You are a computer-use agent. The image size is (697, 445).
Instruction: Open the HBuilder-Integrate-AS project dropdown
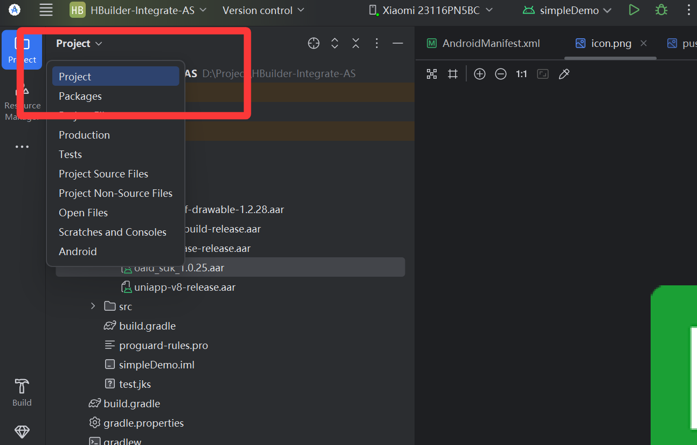click(x=139, y=10)
